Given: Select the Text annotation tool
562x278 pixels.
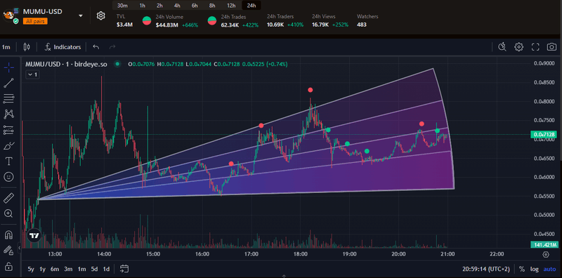Looking at the screenshot, I should [8, 161].
